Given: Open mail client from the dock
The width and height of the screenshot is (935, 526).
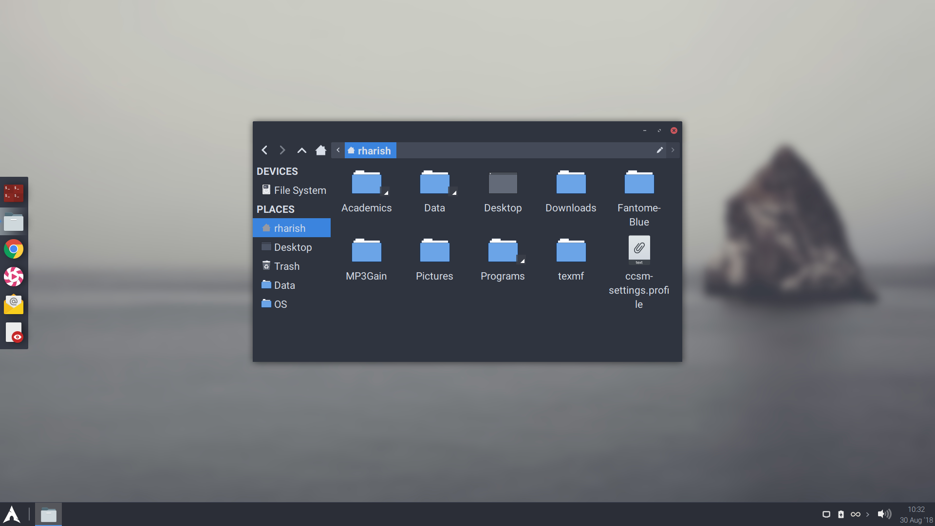Looking at the screenshot, I should [14, 305].
